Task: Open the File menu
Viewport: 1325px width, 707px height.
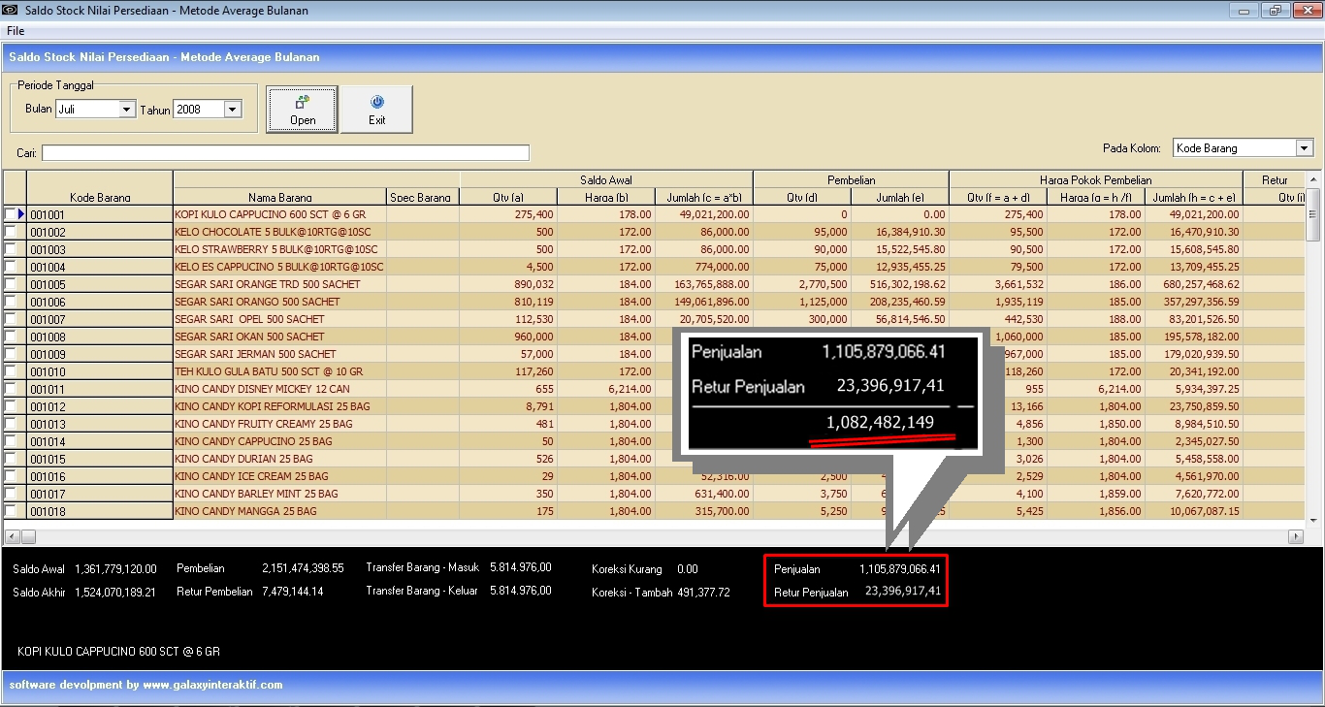Action: [x=16, y=31]
